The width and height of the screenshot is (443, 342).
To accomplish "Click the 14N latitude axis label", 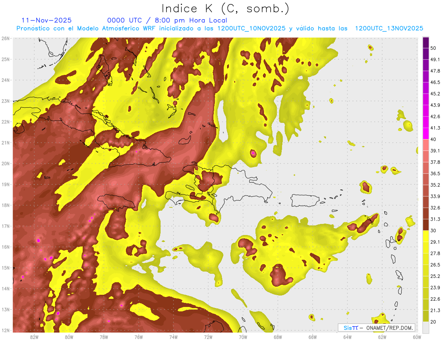I will [6, 289].
